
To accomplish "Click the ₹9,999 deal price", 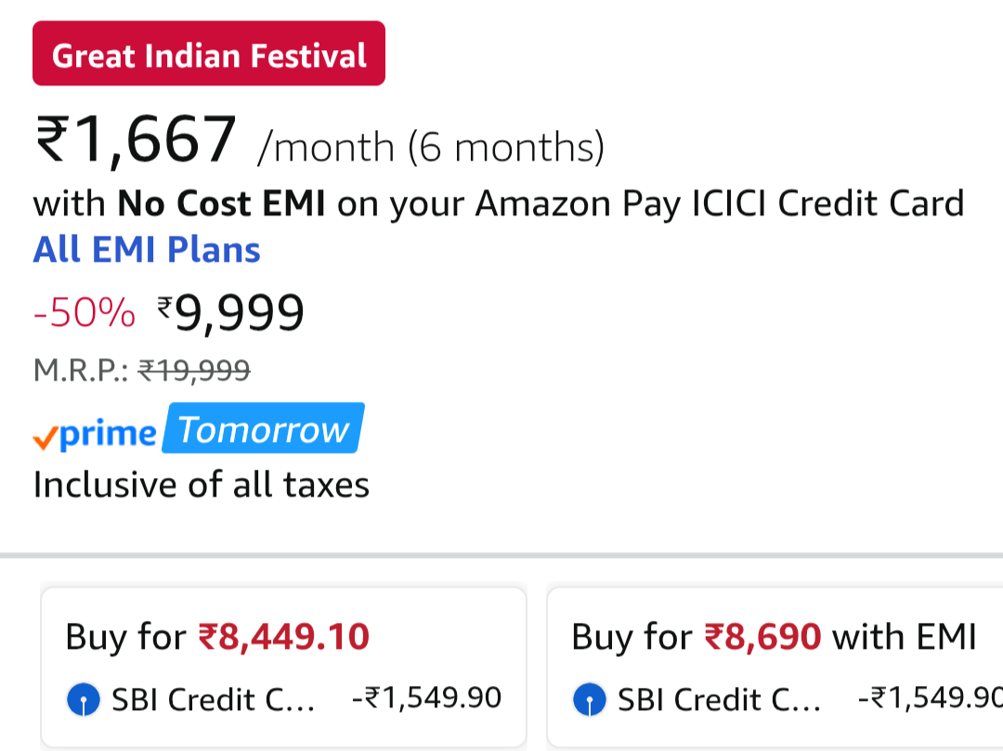I will point(230,314).
